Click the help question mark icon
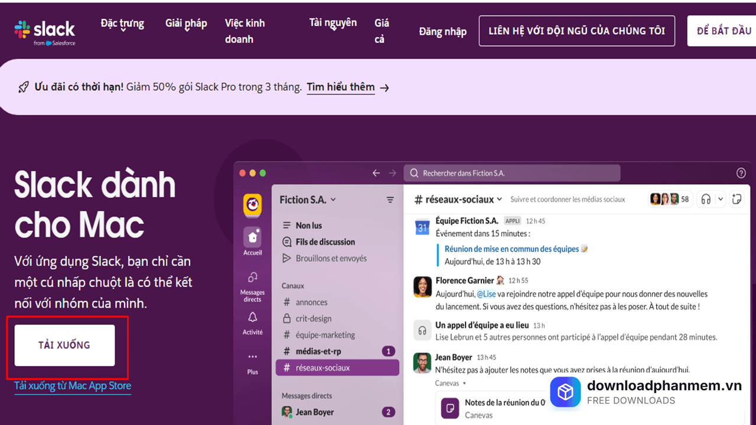Viewport: 756px width, 425px height. pyautogui.click(x=741, y=172)
